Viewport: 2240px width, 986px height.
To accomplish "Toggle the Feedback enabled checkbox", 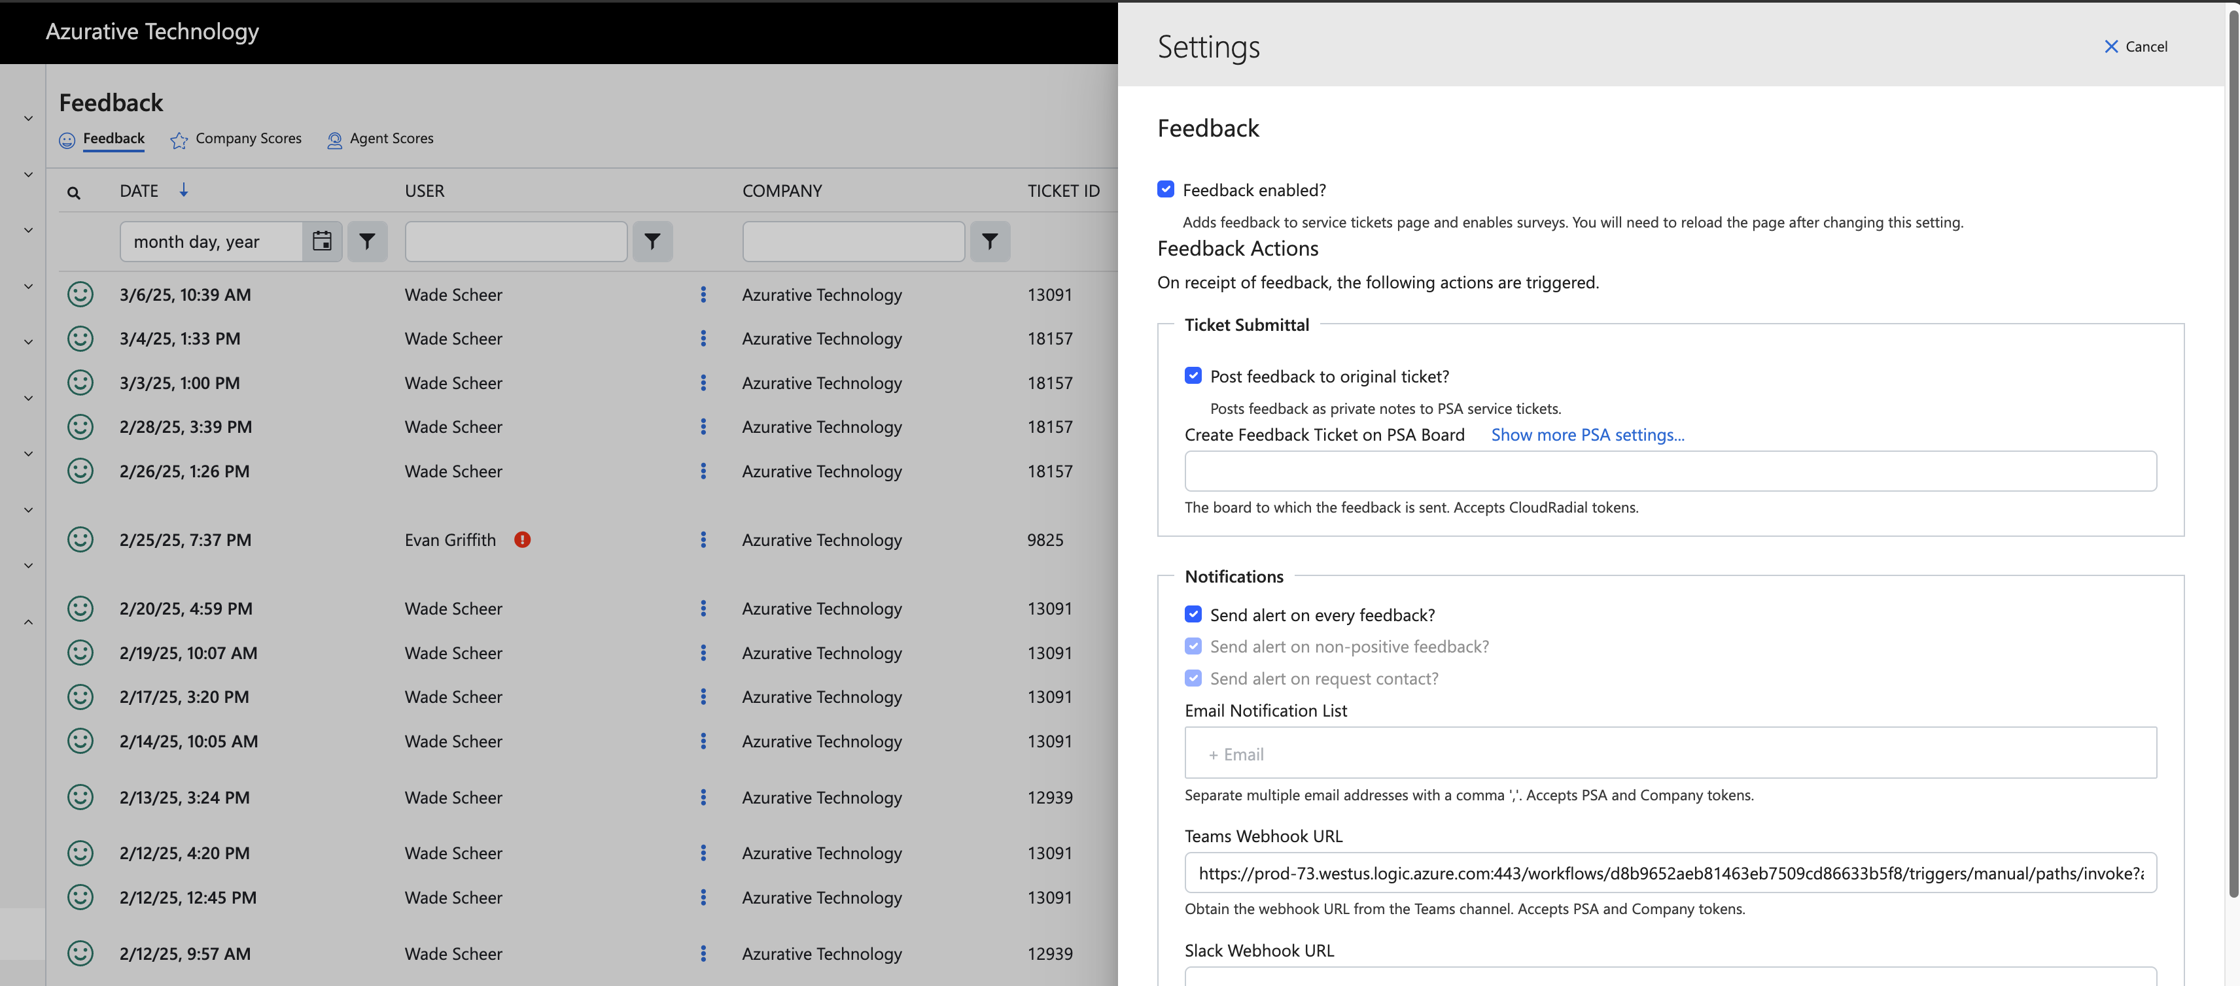I will pos(1165,190).
